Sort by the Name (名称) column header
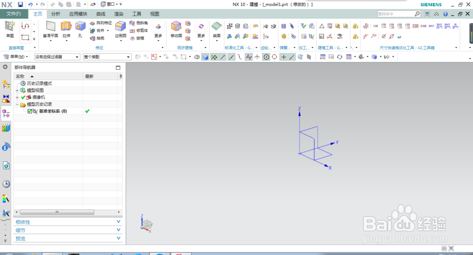This screenshot has width=473, height=255. click(x=48, y=76)
